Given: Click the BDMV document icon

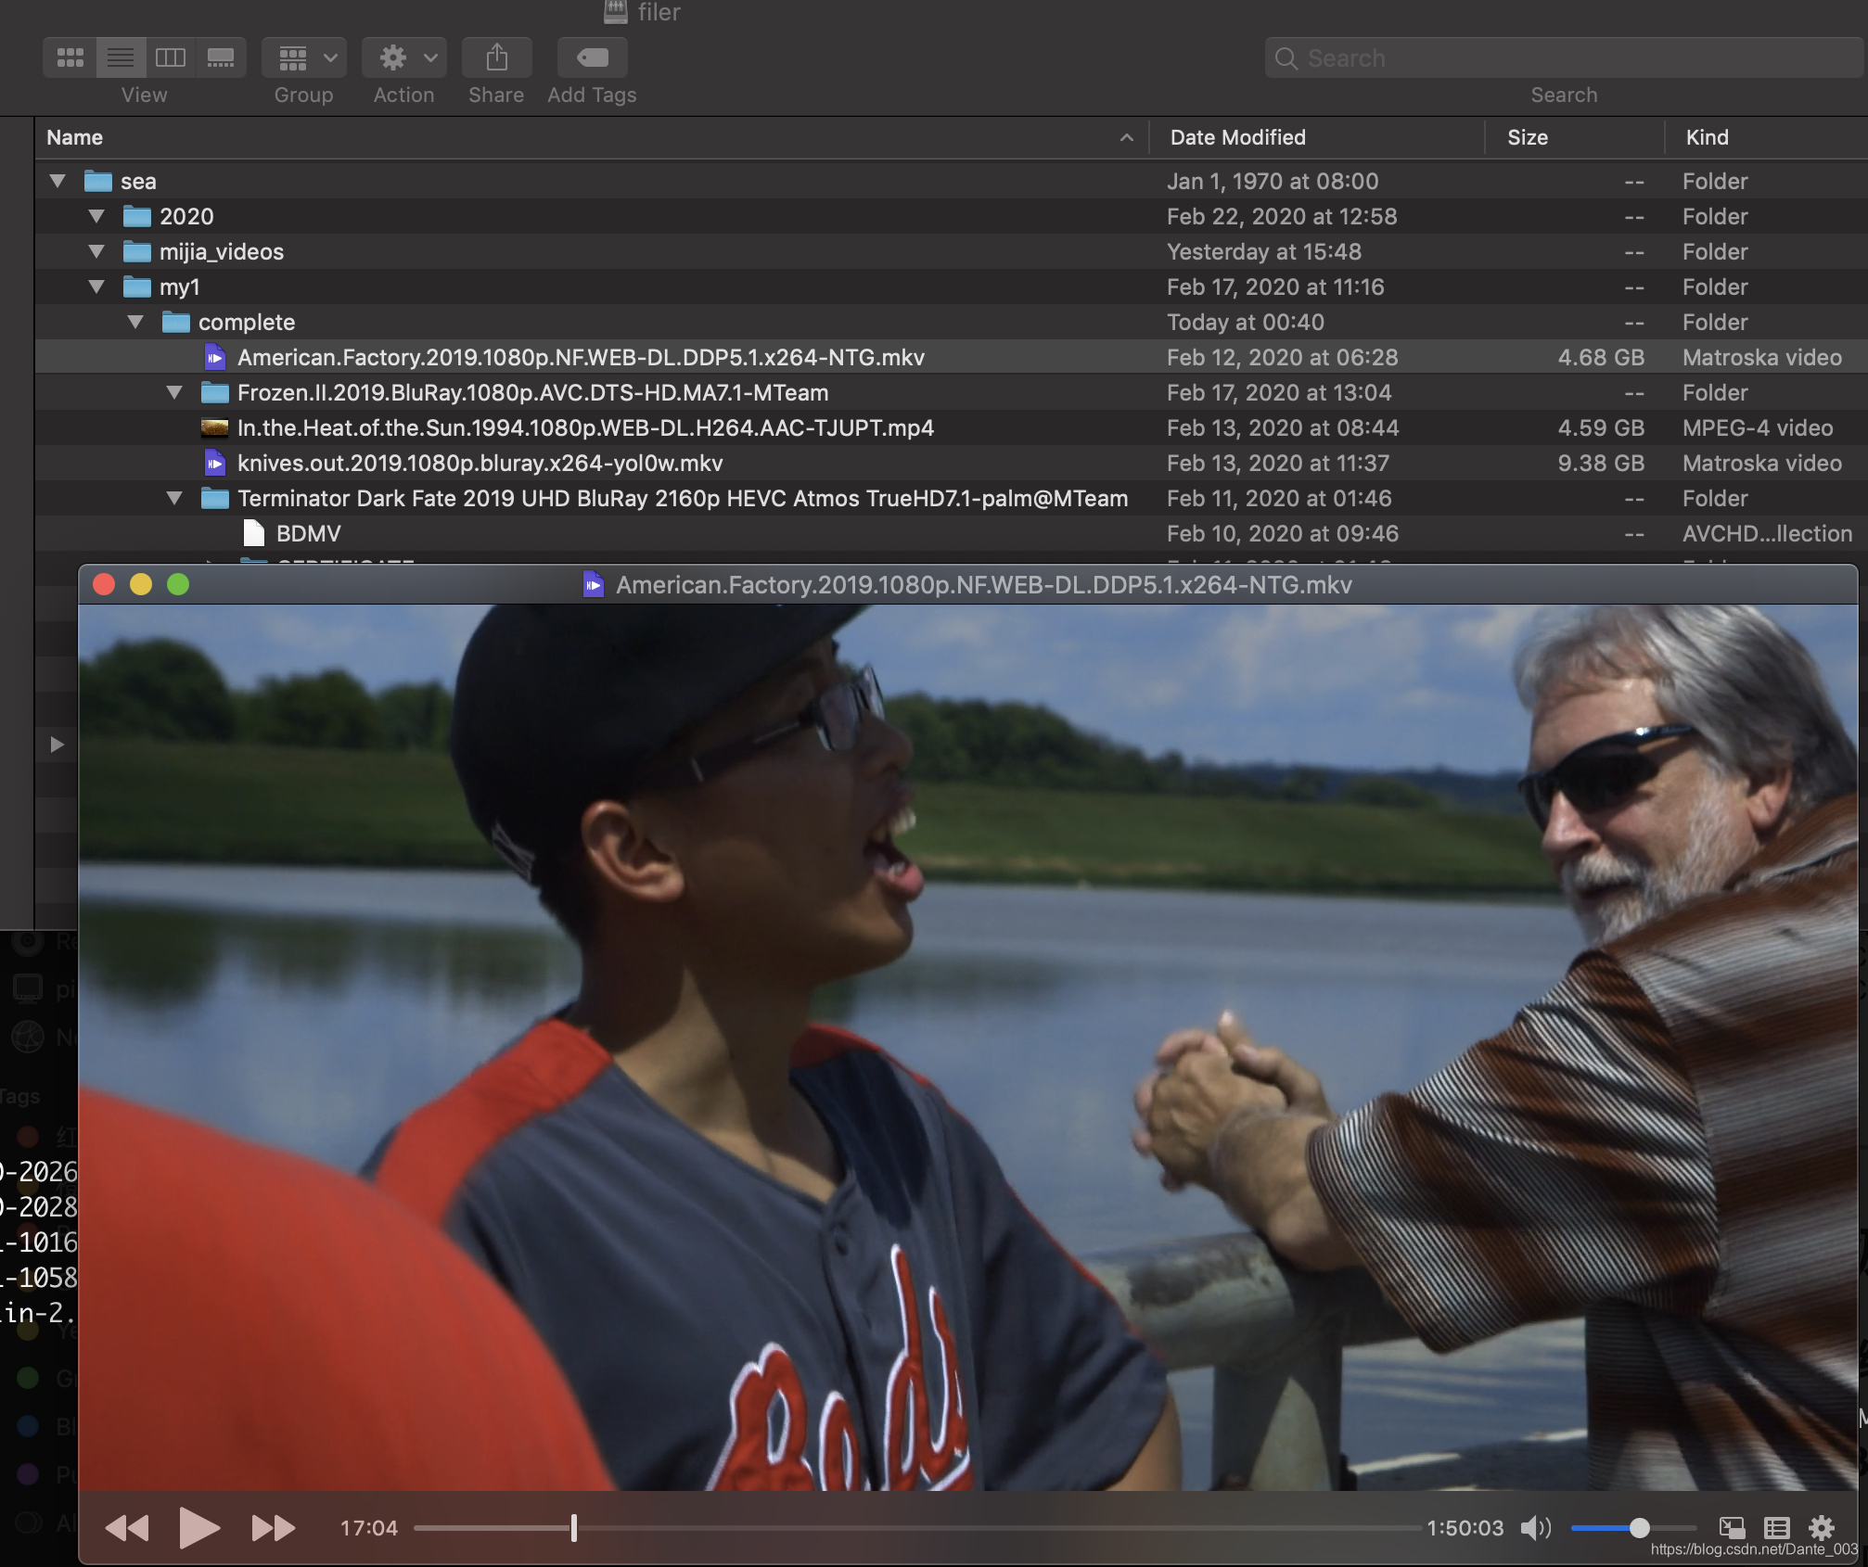Looking at the screenshot, I should coord(254,533).
